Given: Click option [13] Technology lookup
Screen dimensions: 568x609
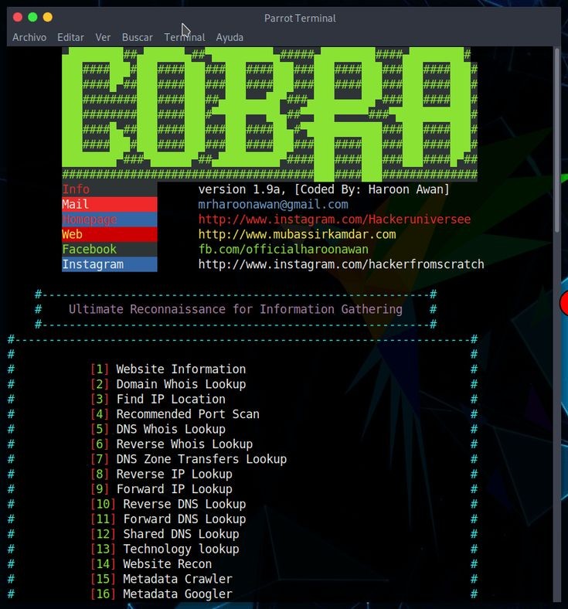Looking at the screenshot, I should click(165, 549).
